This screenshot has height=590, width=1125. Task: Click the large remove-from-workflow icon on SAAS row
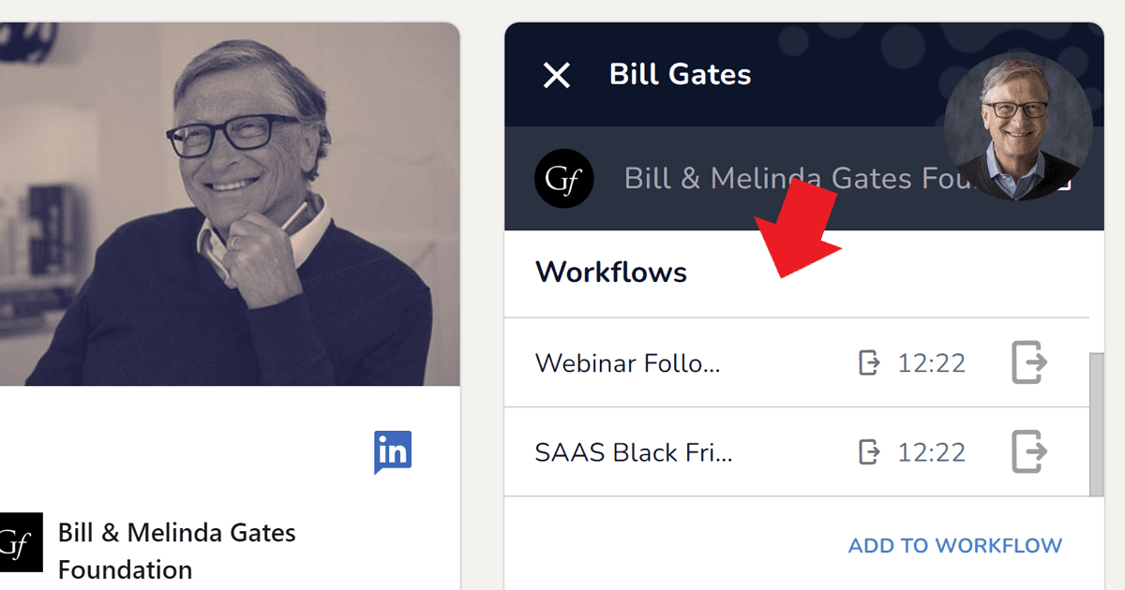(x=1028, y=451)
